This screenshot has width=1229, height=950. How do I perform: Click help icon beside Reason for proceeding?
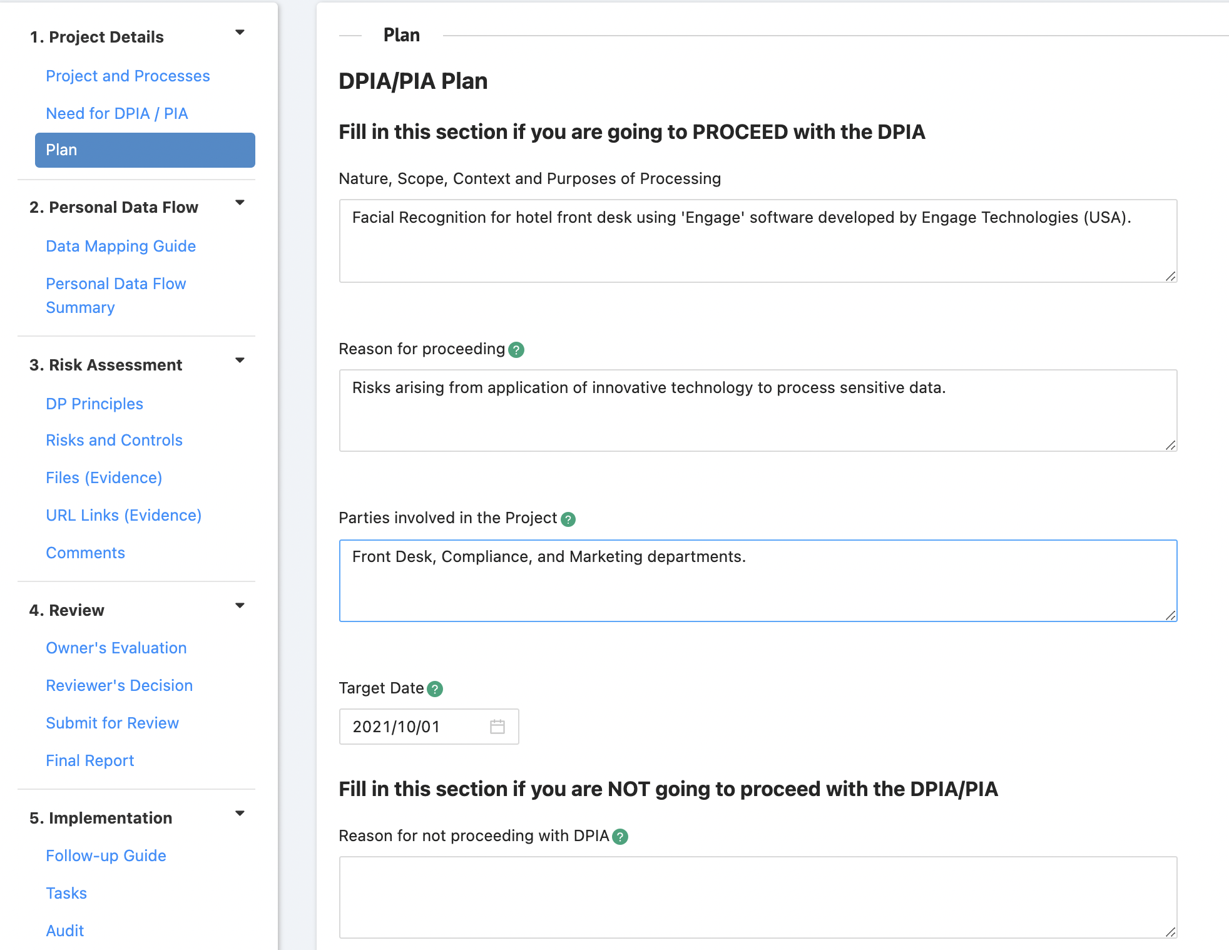tap(516, 350)
